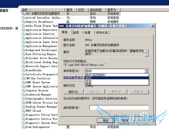Choose highlighted 自动 option in startup list
Viewport: 169px width, 129px height.
tap(117, 78)
